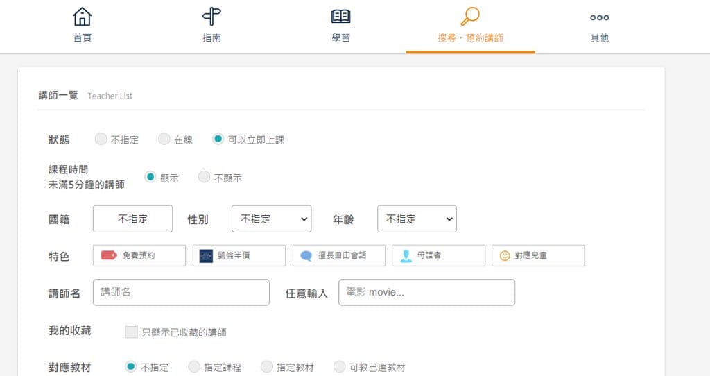The image size is (710, 376).
Task: Select 顯示 for teachers under 5 minutes
Action: (150, 177)
